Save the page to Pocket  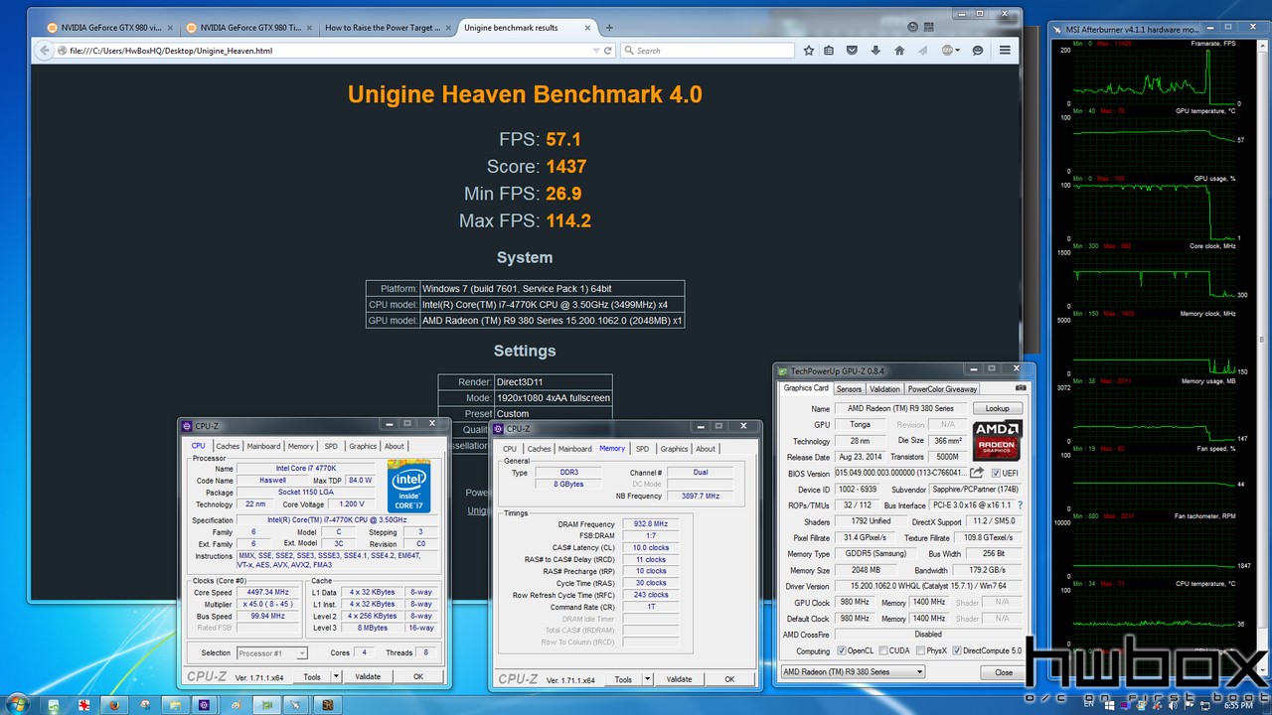click(x=853, y=50)
